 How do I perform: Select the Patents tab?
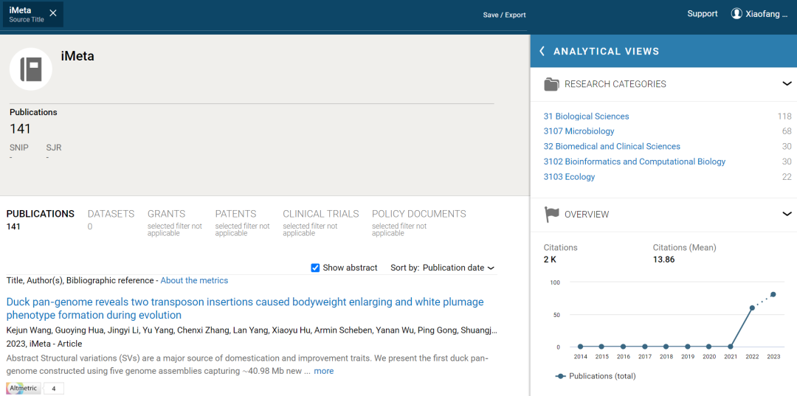point(243,223)
